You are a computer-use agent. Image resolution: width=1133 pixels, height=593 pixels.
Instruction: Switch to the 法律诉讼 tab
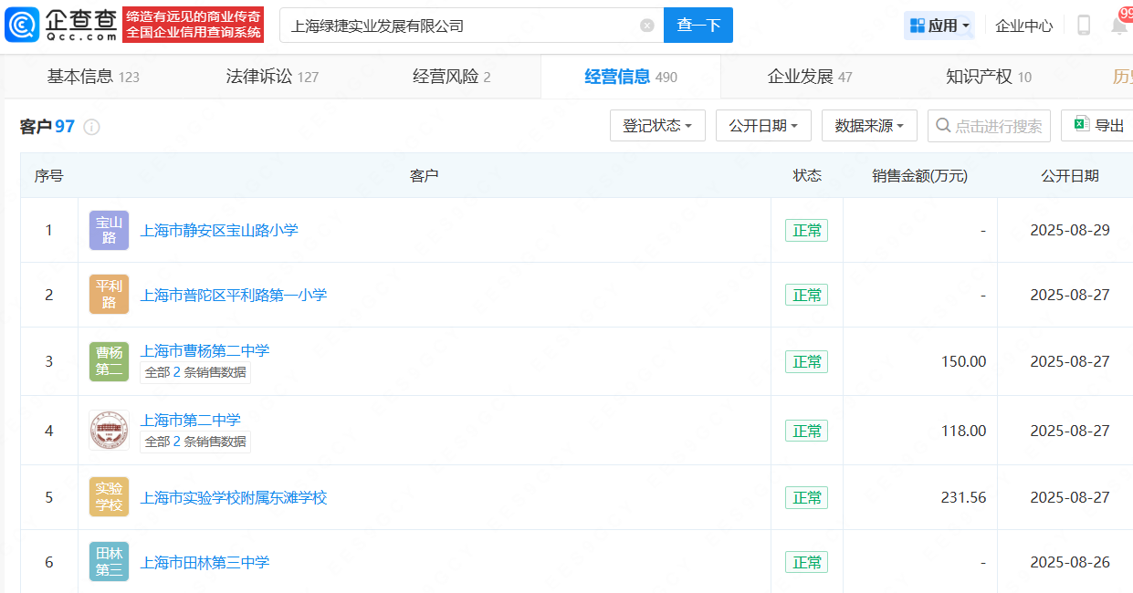(272, 77)
